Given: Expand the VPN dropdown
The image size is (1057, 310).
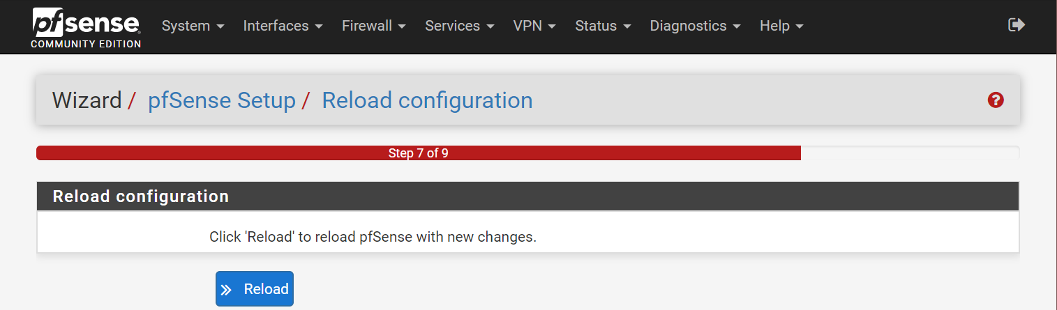Looking at the screenshot, I should (x=534, y=26).
